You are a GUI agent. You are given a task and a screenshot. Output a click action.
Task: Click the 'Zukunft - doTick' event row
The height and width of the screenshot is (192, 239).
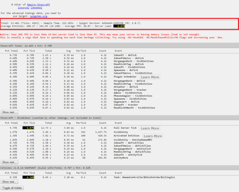click(x=119, y=55)
